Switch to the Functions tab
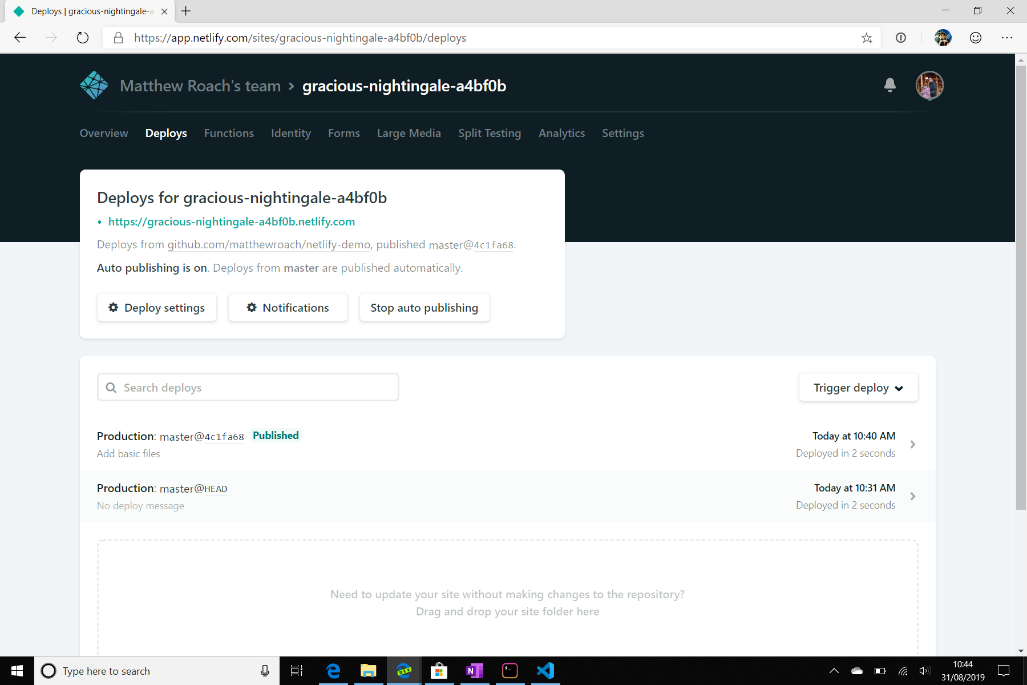The height and width of the screenshot is (685, 1027). point(229,133)
